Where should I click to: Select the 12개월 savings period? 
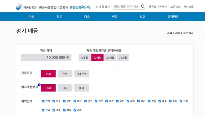coord(97,58)
